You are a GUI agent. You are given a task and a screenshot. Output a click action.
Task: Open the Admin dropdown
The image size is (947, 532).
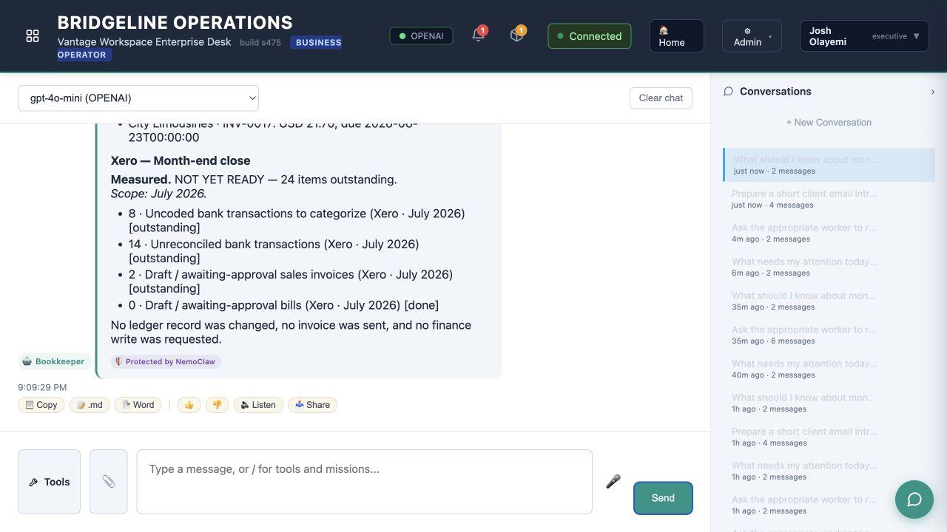(x=752, y=36)
